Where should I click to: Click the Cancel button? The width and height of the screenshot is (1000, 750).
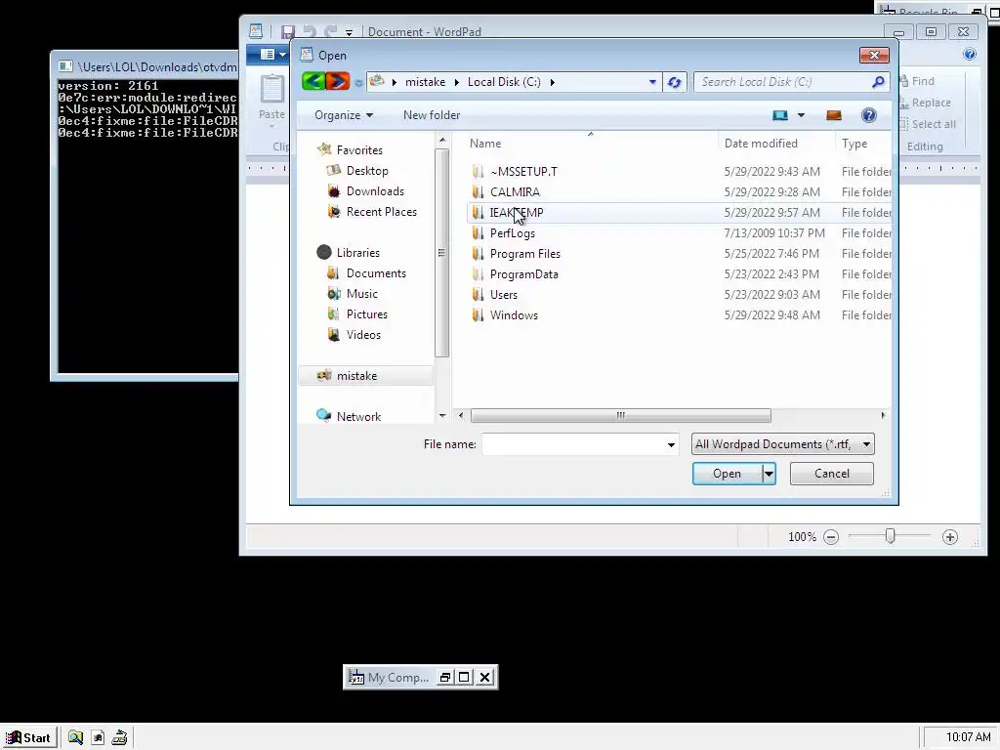(832, 474)
